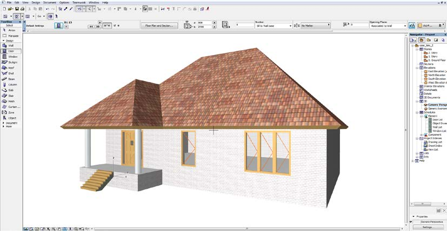Select the Object tool
Screen dimensions: 447x231
10,118
